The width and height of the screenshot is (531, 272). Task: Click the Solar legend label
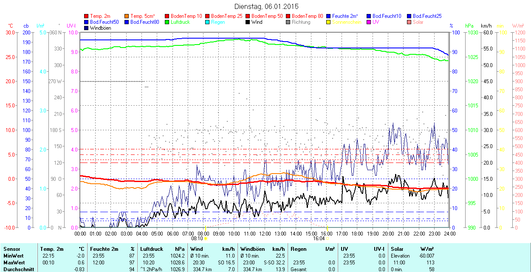click(x=418, y=22)
